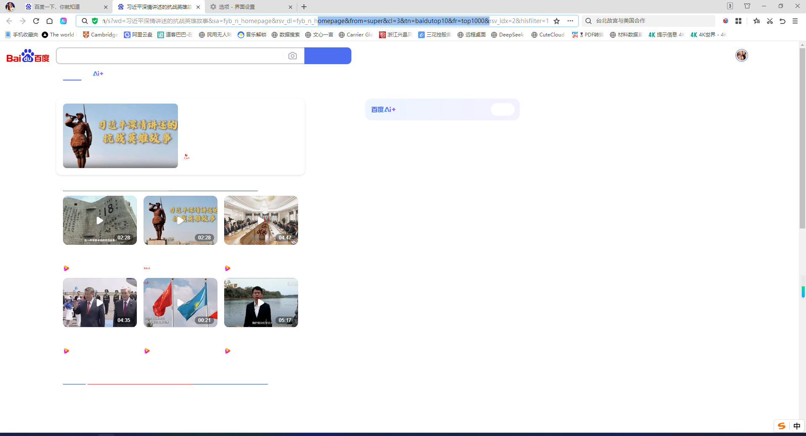The height and width of the screenshot is (436, 806).
Task: Open the browser hamburger main menu
Action: 795,21
